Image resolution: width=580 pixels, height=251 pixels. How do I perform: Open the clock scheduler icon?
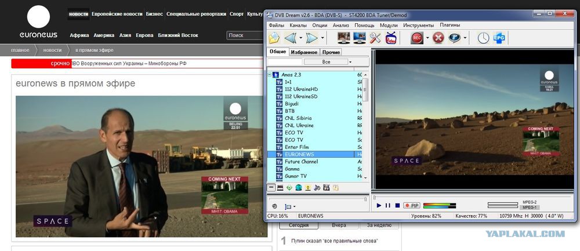pos(483,38)
